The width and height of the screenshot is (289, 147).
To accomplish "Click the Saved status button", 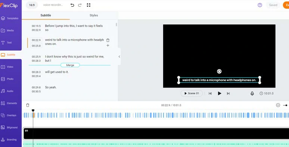I will [x=273, y=5].
